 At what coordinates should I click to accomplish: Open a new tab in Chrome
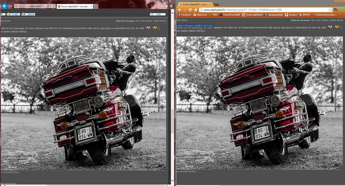coord(216,4)
